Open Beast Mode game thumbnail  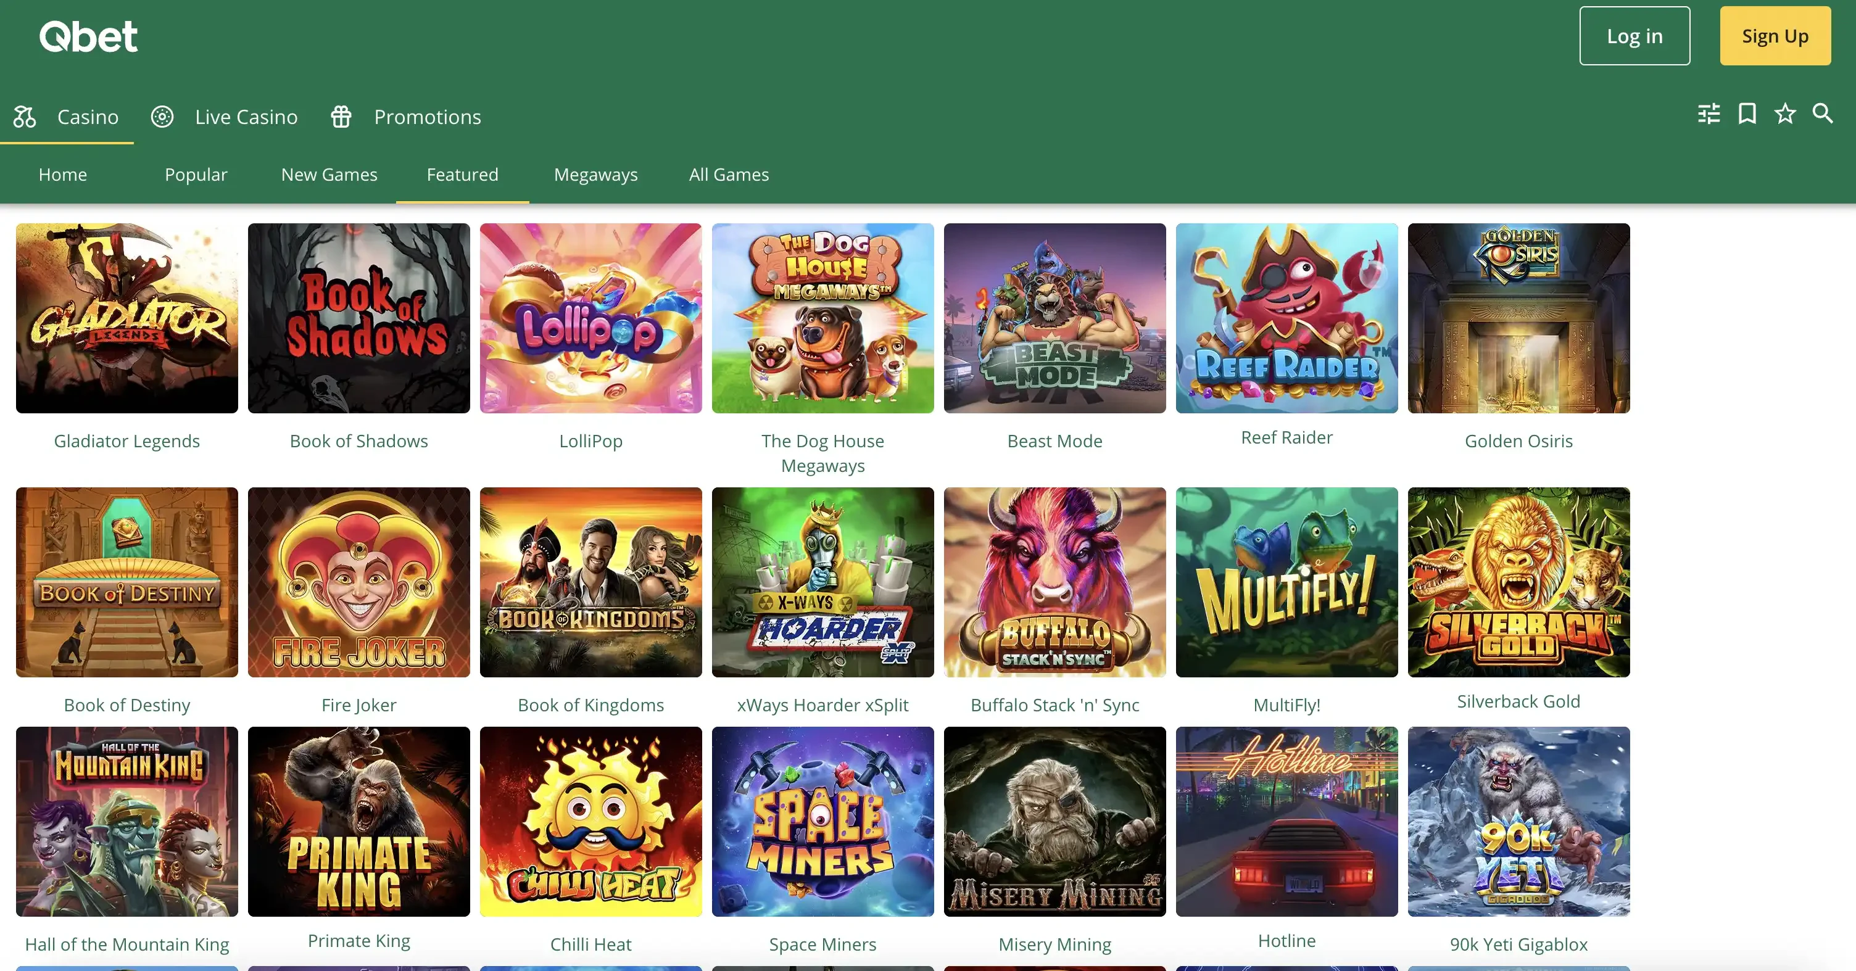(1055, 318)
